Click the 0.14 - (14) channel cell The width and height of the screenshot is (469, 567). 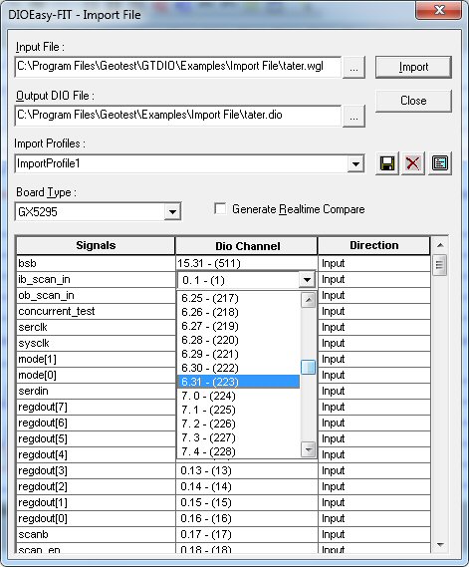click(x=247, y=486)
